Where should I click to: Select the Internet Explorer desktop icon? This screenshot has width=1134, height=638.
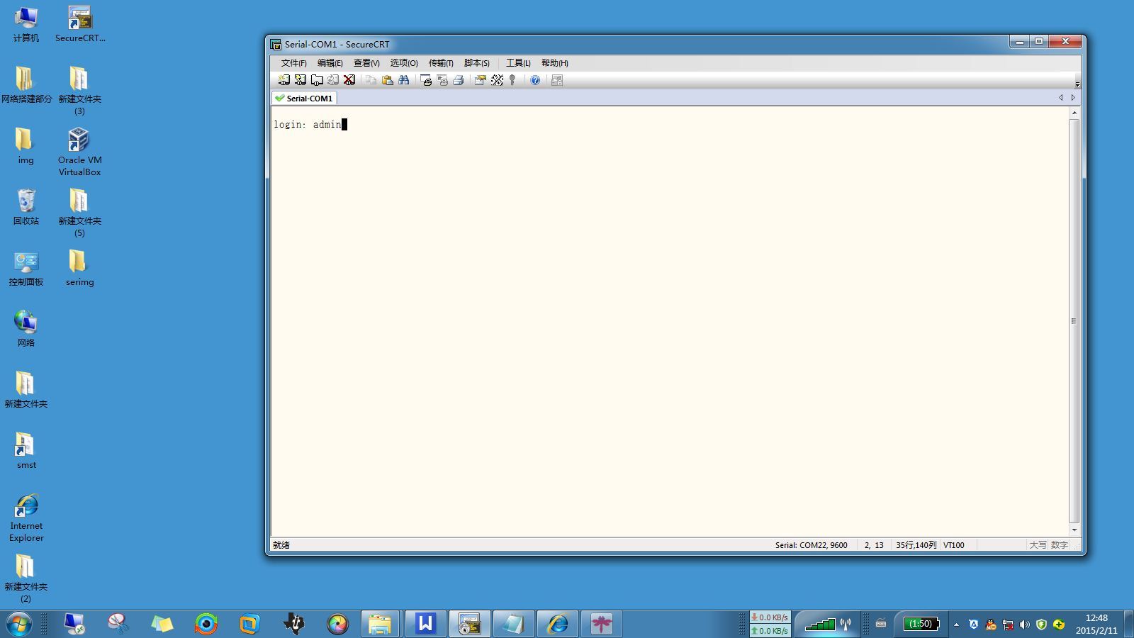(26, 518)
